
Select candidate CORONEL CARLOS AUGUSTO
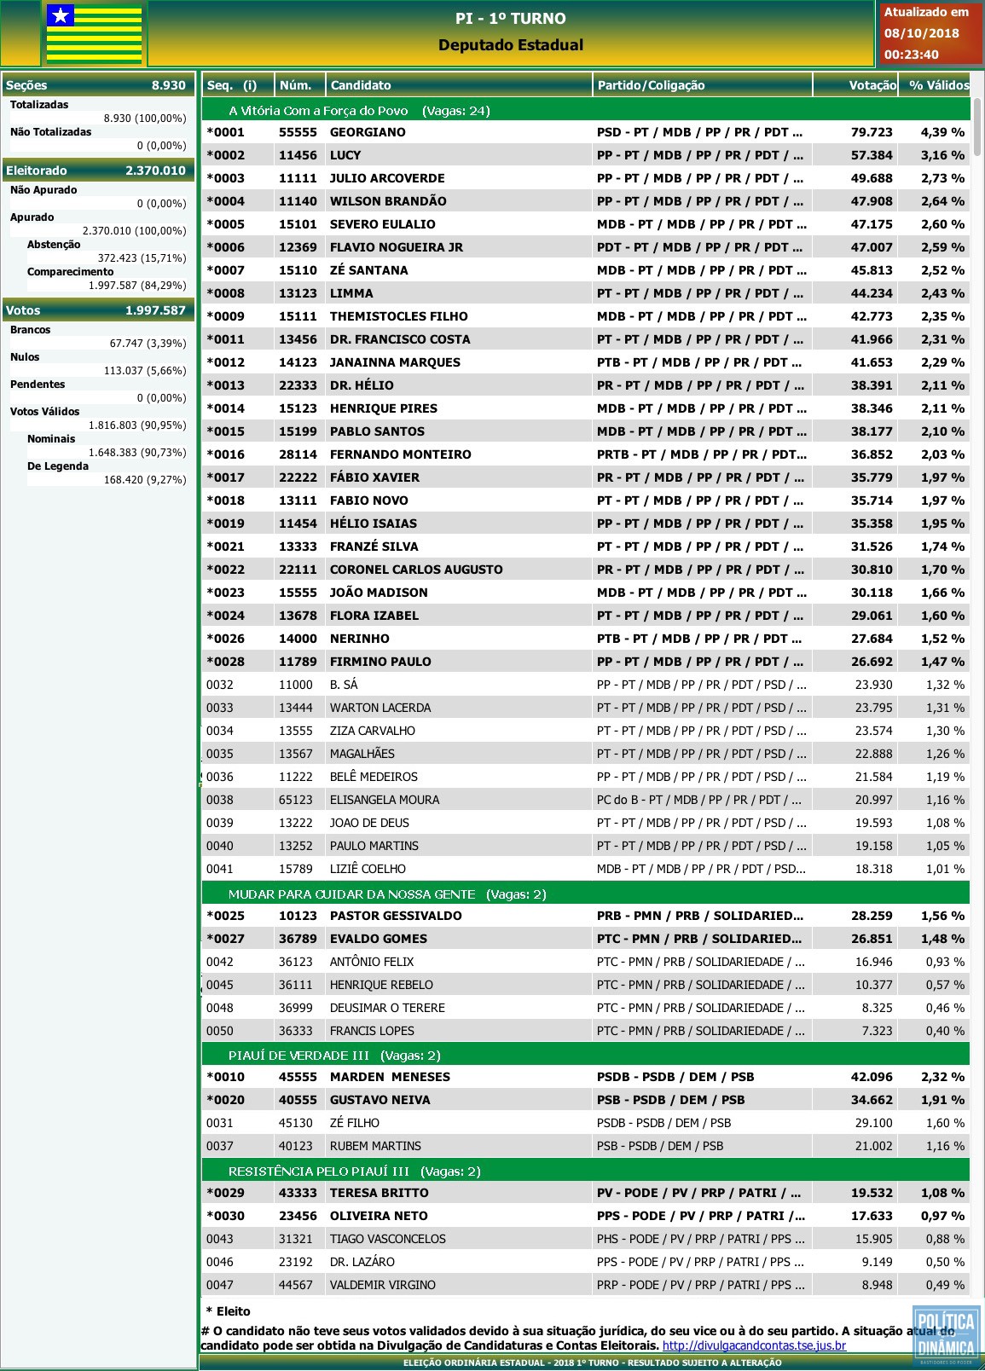tap(586, 570)
